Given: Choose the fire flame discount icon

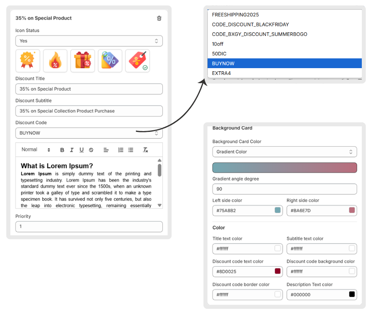Looking at the screenshot, I should tap(55, 61).
